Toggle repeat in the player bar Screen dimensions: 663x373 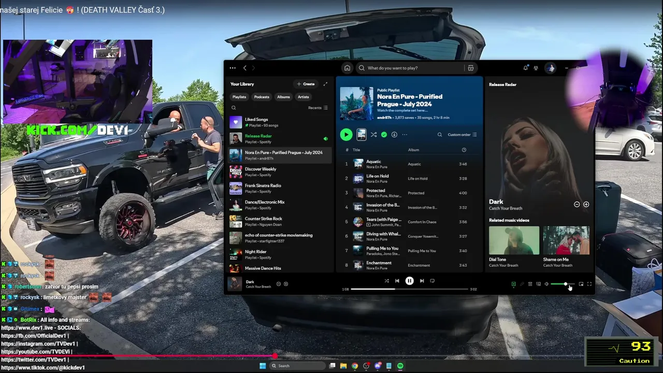click(x=432, y=281)
